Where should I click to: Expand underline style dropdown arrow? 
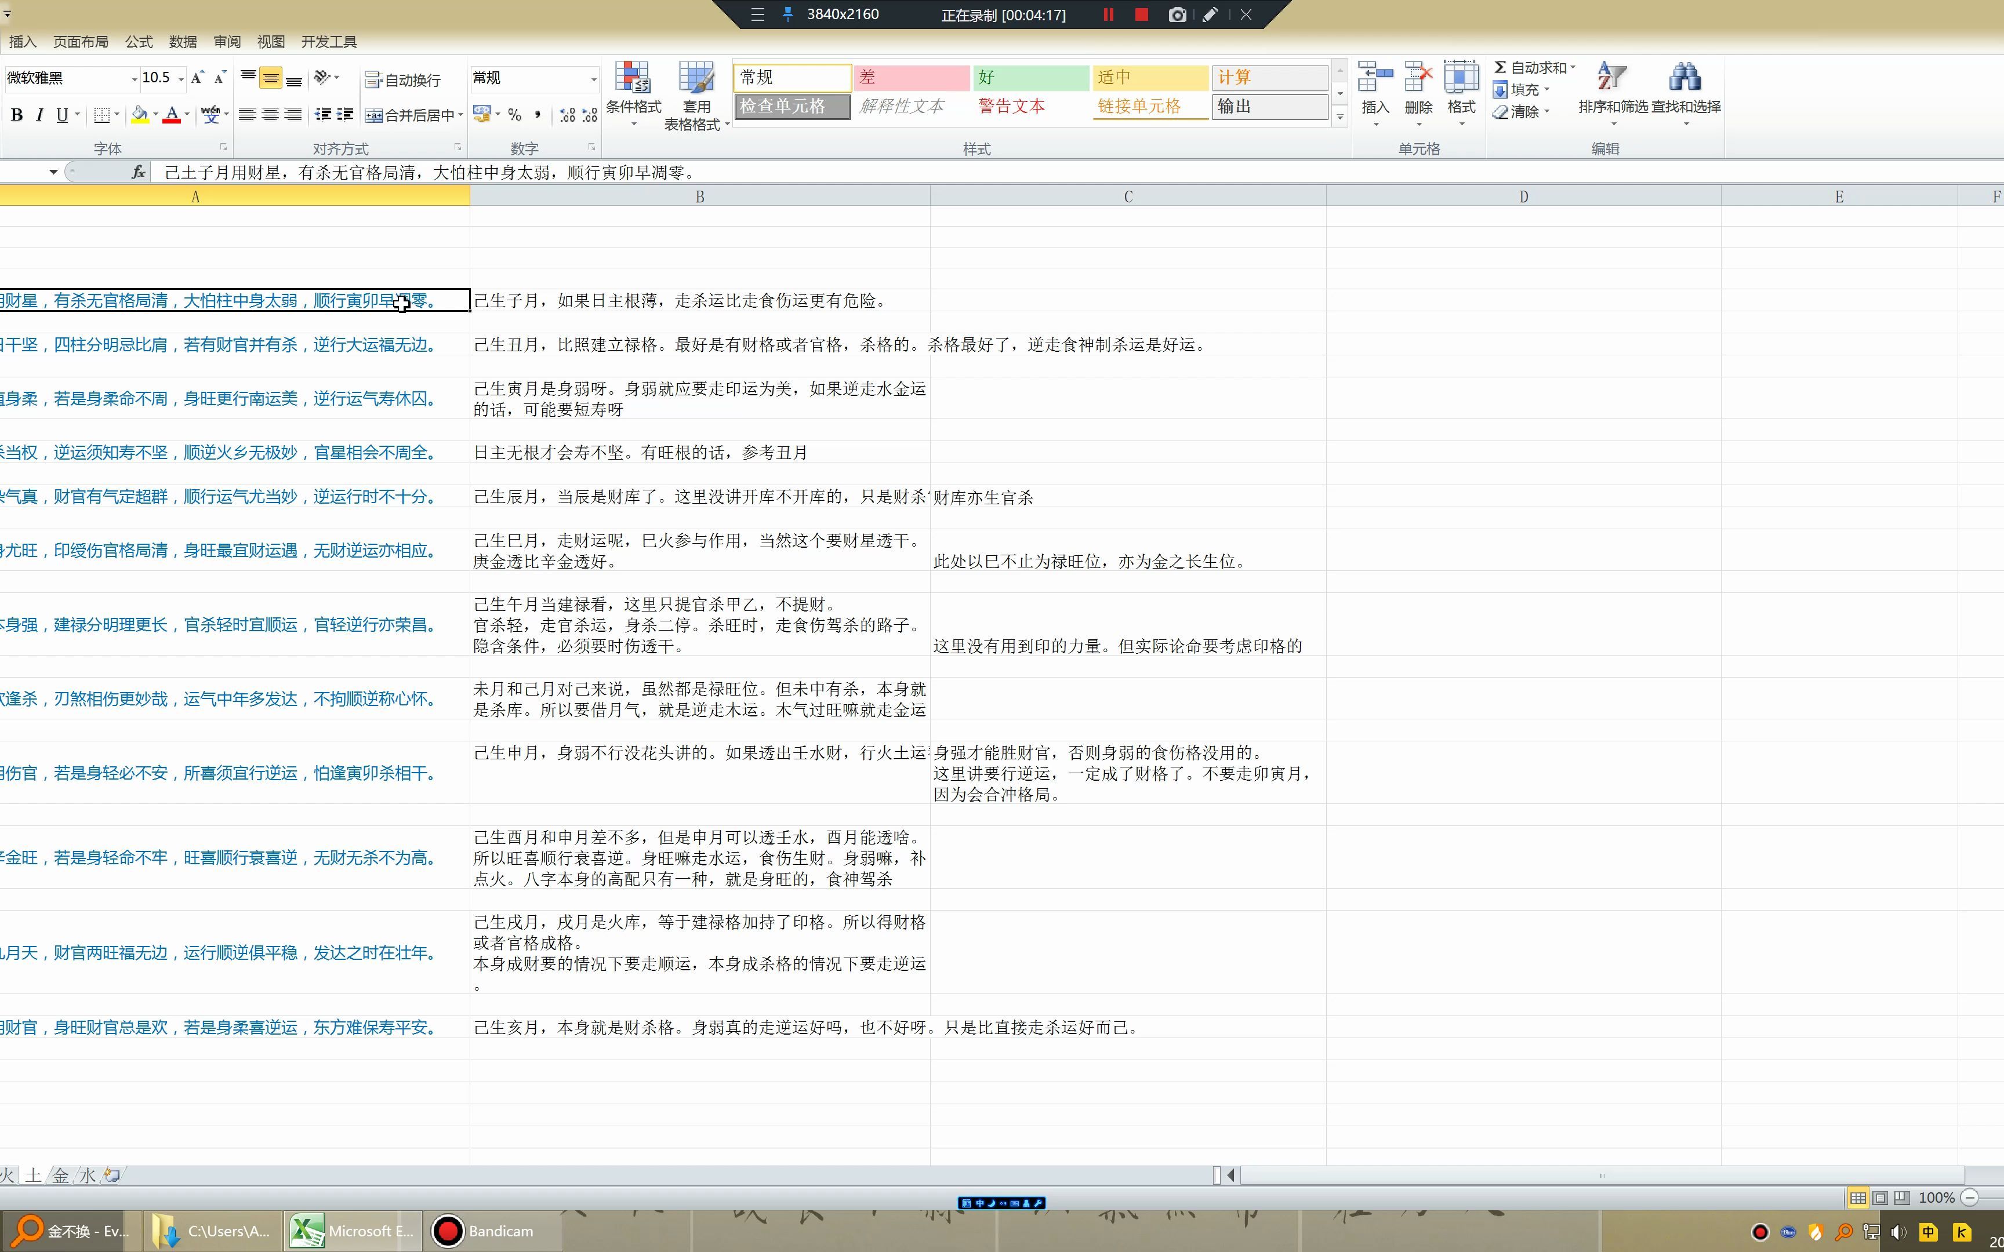77,115
